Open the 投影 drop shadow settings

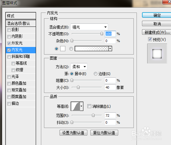pyautogui.click(x=15, y=30)
